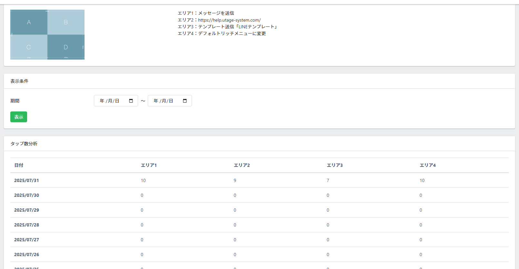The width and height of the screenshot is (519, 269).
Task: Click エリア2 value 0 for 2025/07/29
Action: tap(235, 210)
